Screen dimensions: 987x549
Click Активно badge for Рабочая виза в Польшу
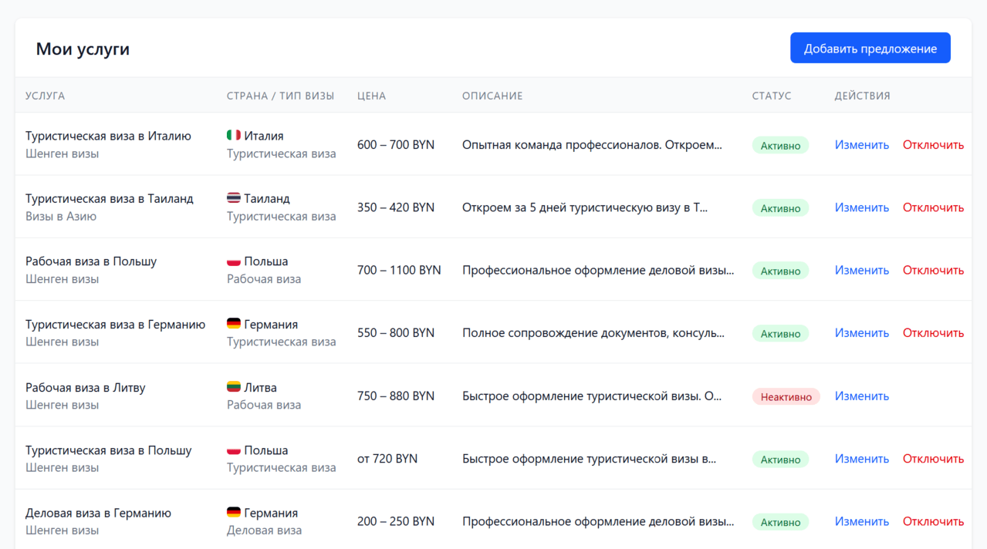pos(780,271)
